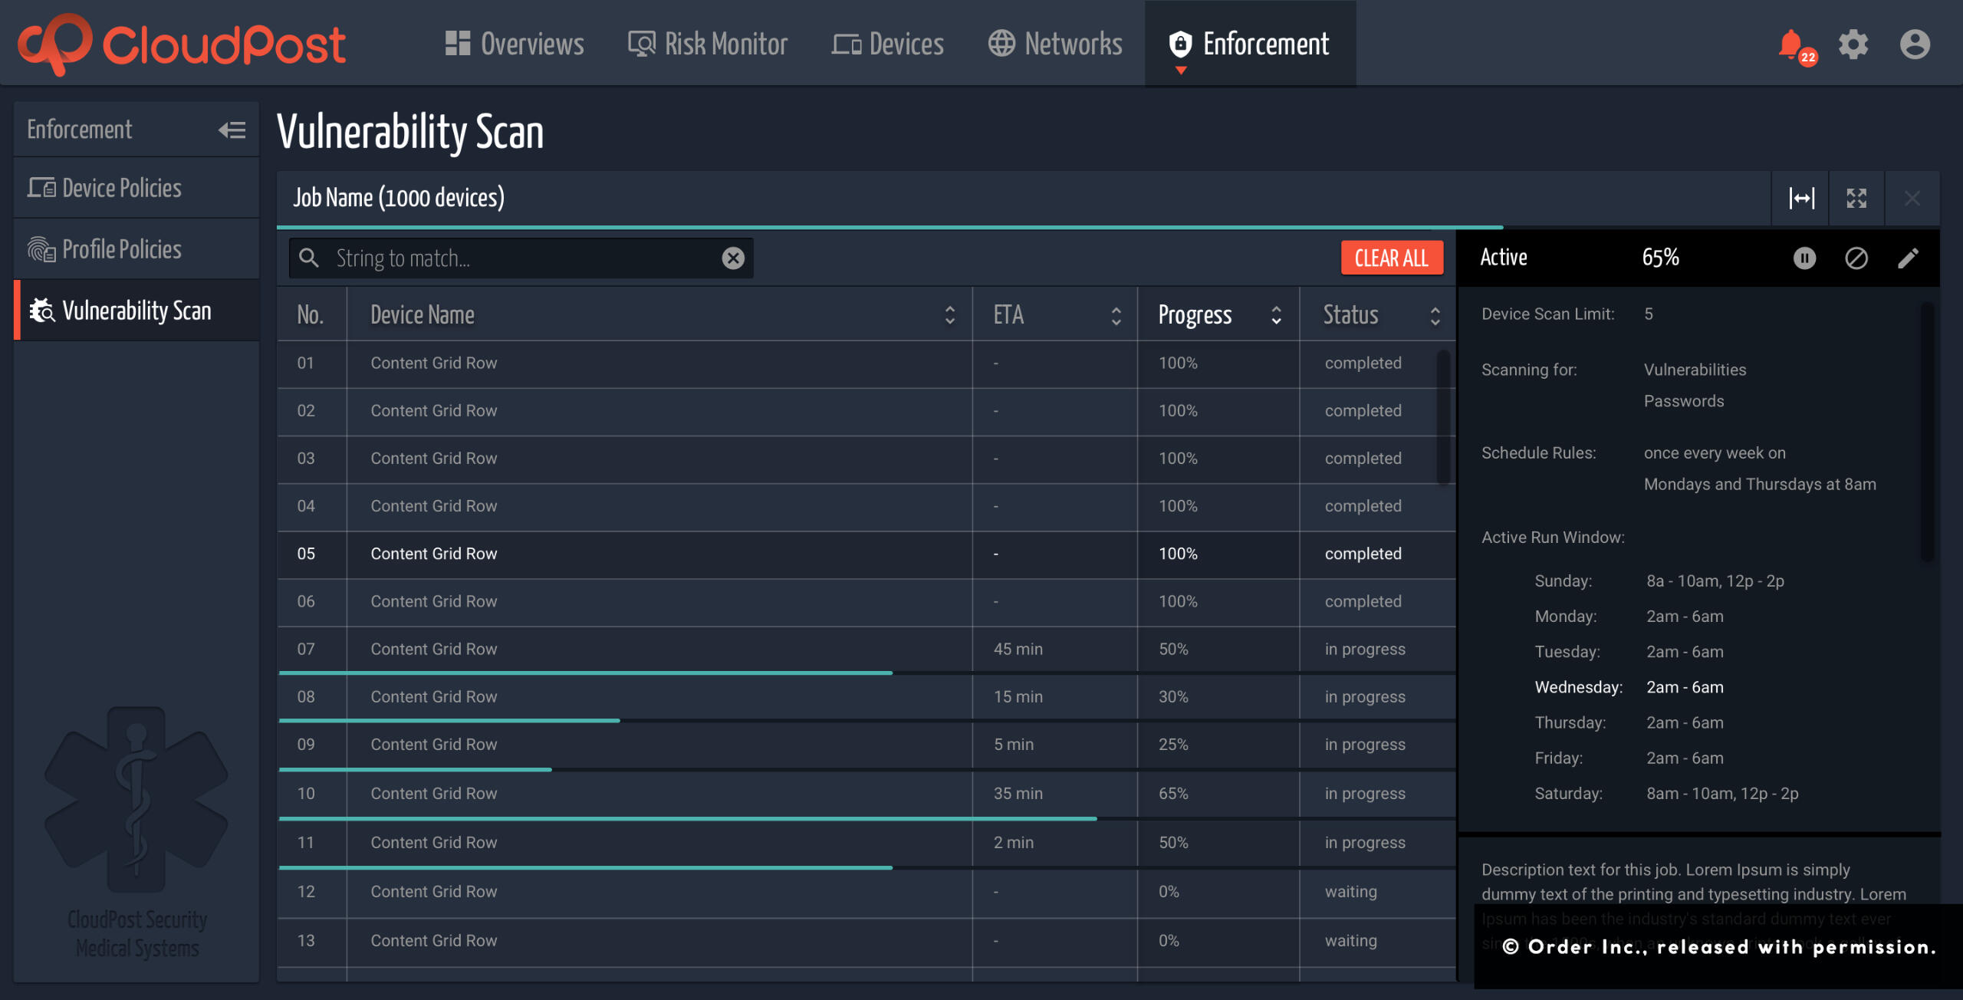The height and width of the screenshot is (1000, 1963).
Task: Clear the search string field
Action: [x=733, y=258]
